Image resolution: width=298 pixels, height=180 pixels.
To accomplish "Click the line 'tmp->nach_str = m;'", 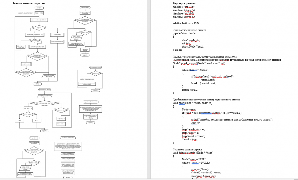I will [193, 130].
